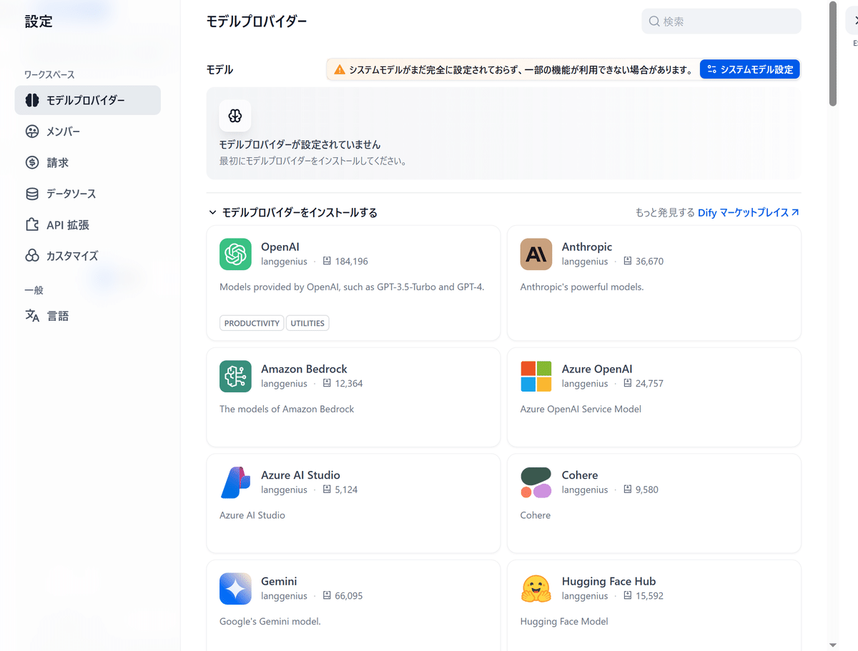Click the dollar billing icon

click(32, 162)
